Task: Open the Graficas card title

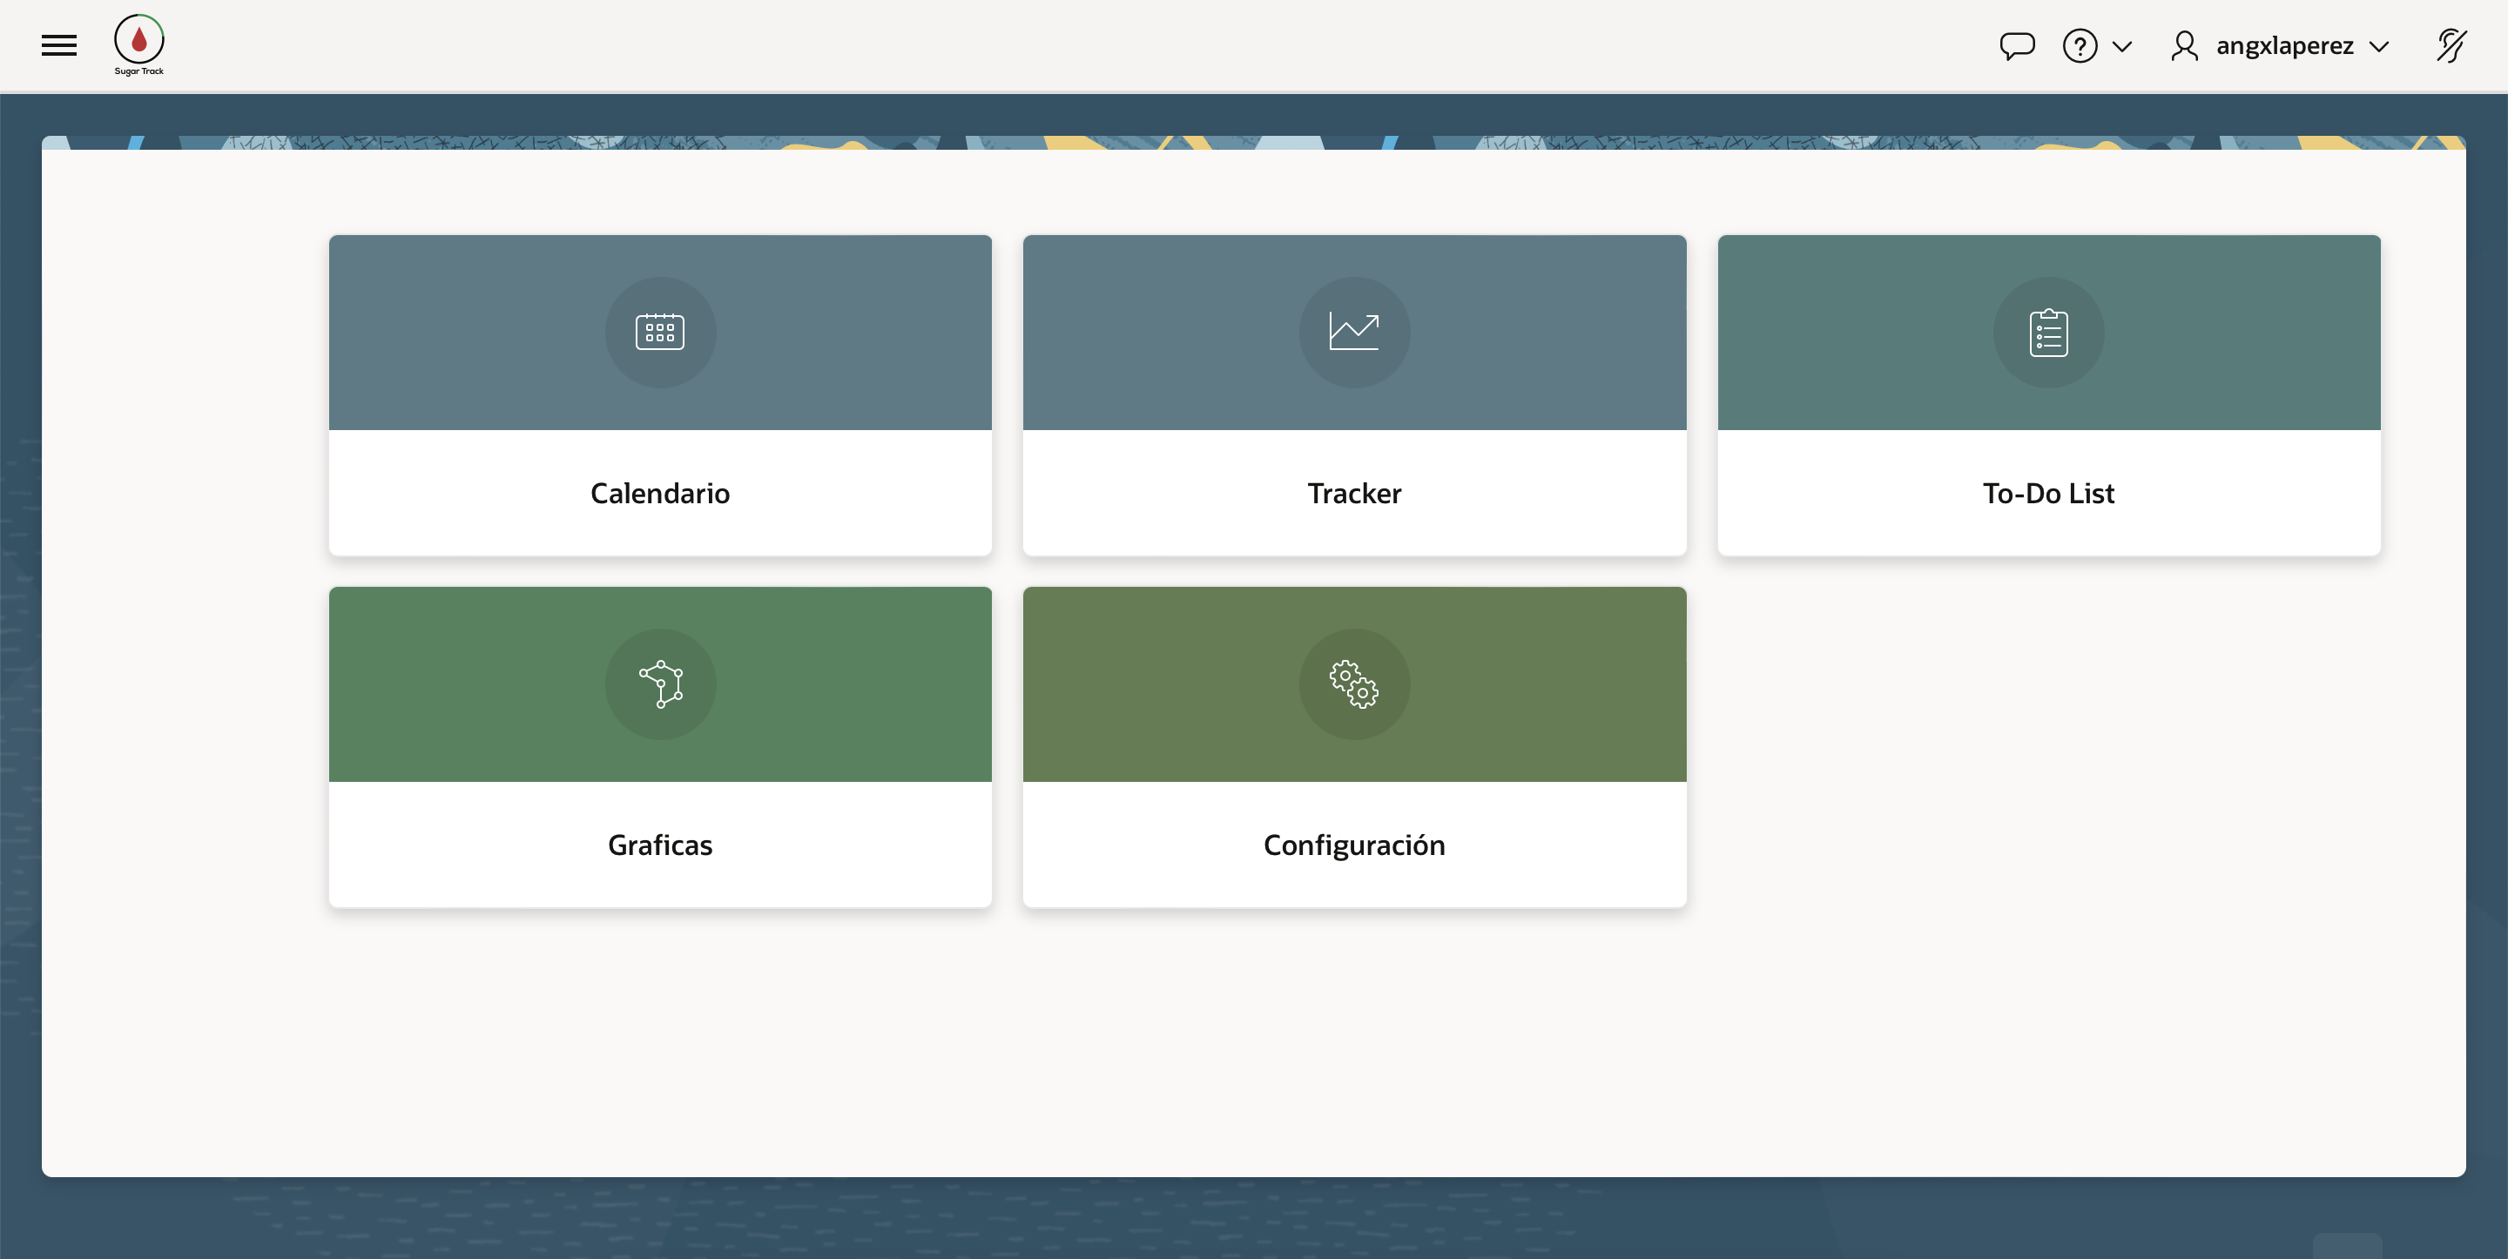Action: click(x=660, y=845)
